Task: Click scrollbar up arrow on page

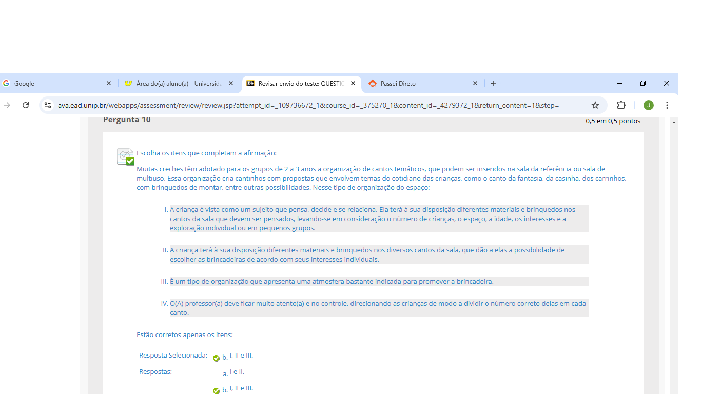Action: (x=674, y=122)
